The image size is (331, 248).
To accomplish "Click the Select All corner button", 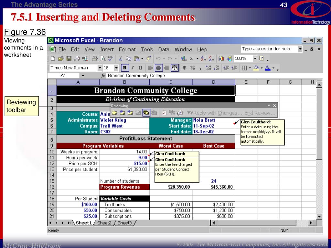I will (x=52, y=82).
